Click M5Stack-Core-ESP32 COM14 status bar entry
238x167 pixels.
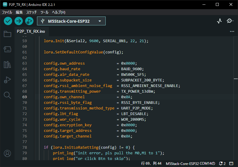[x=190, y=163]
